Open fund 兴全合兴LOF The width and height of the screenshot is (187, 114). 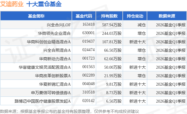59,25
